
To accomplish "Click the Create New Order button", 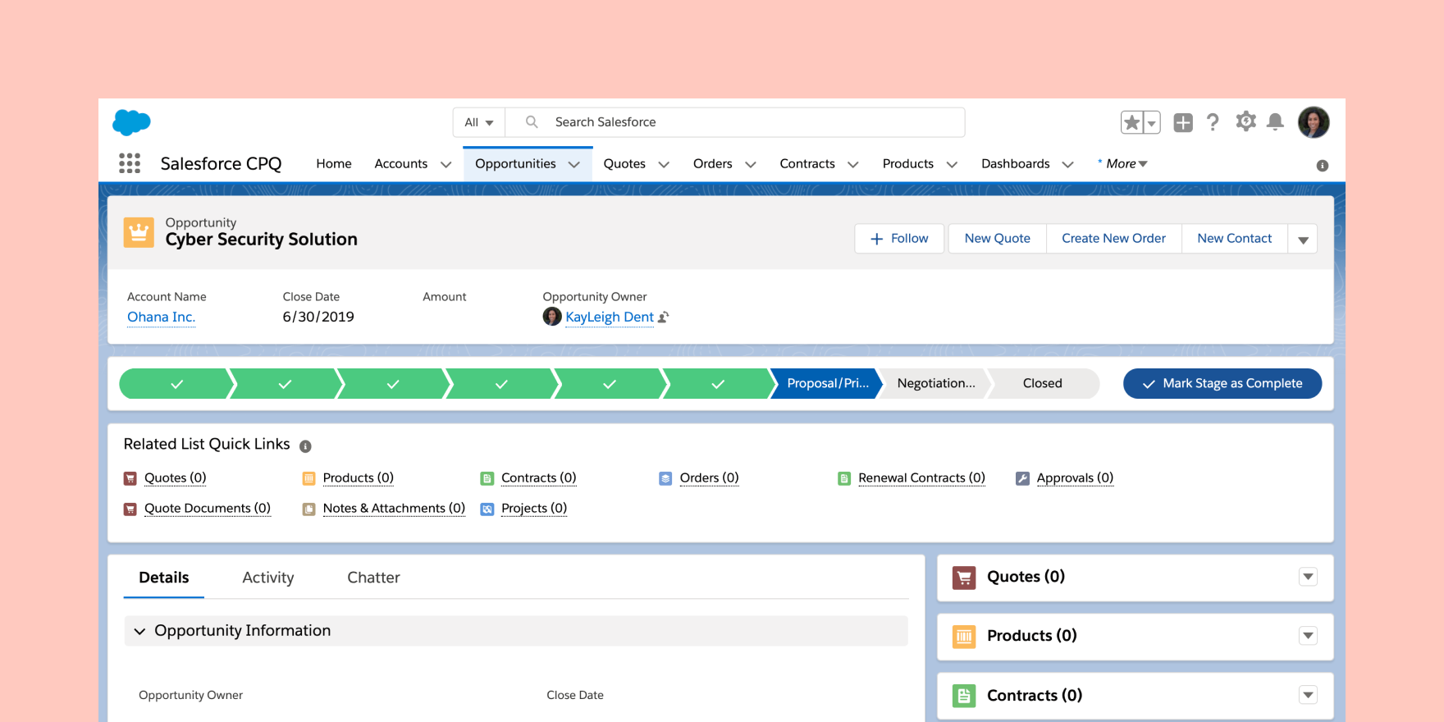I will [1113, 239].
